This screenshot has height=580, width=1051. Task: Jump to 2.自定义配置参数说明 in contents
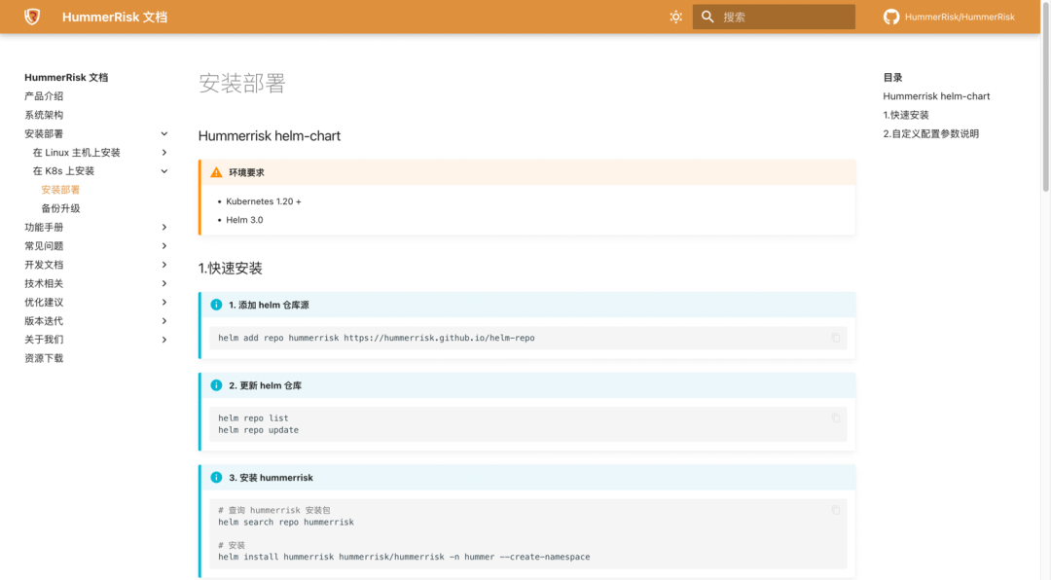(930, 133)
